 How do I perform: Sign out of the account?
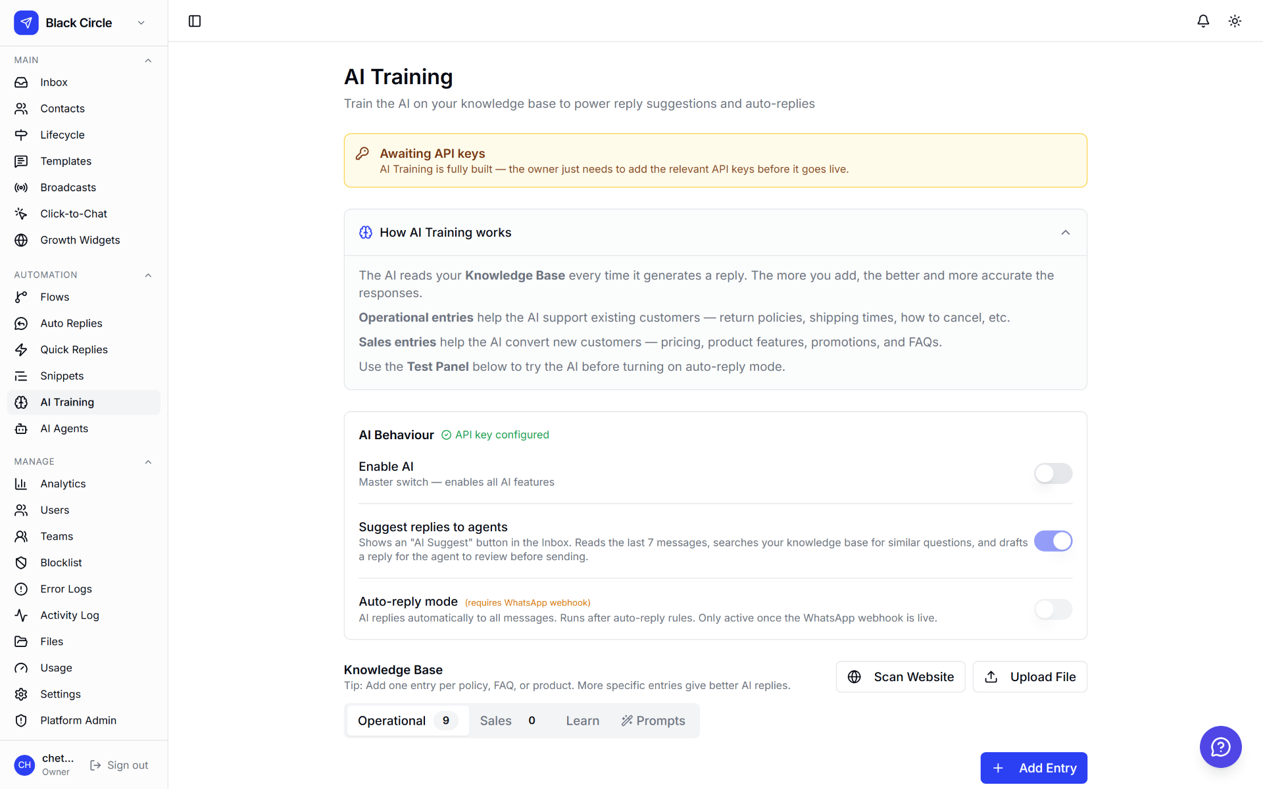pyautogui.click(x=119, y=765)
